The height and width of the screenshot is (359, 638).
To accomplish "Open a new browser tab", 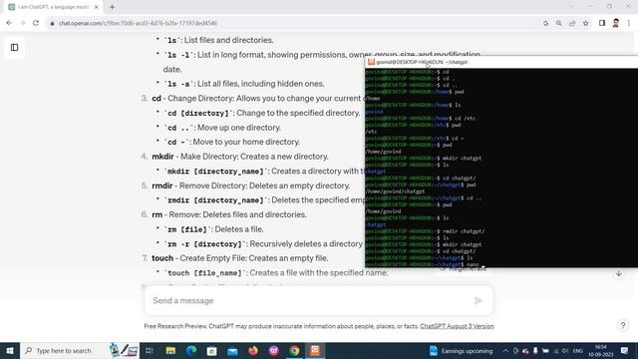I will [112, 7].
